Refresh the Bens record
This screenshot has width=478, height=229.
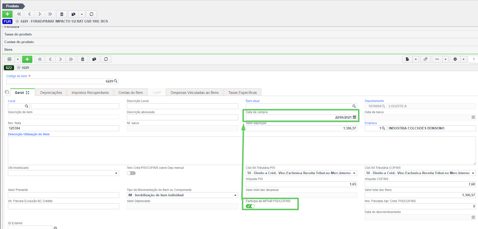point(106,59)
